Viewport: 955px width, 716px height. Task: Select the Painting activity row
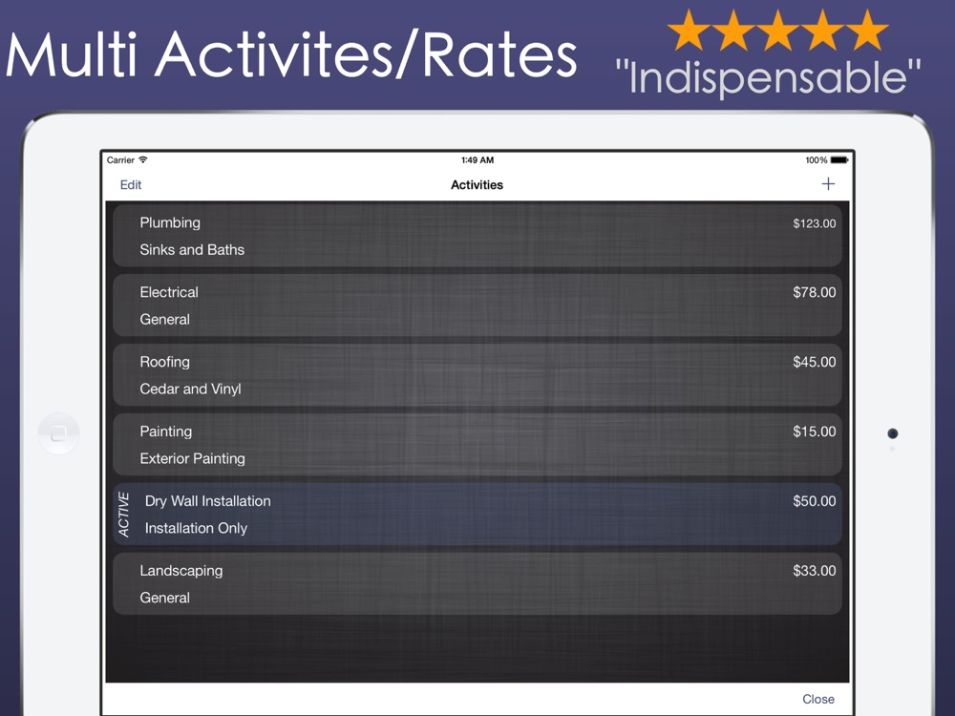click(x=477, y=445)
